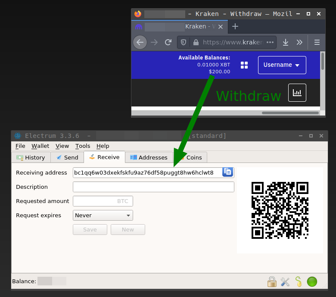Click the Kraken grid apps icon
Image resolution: width=336 pixels, height=297 pixels.
[x=244, y=65]
